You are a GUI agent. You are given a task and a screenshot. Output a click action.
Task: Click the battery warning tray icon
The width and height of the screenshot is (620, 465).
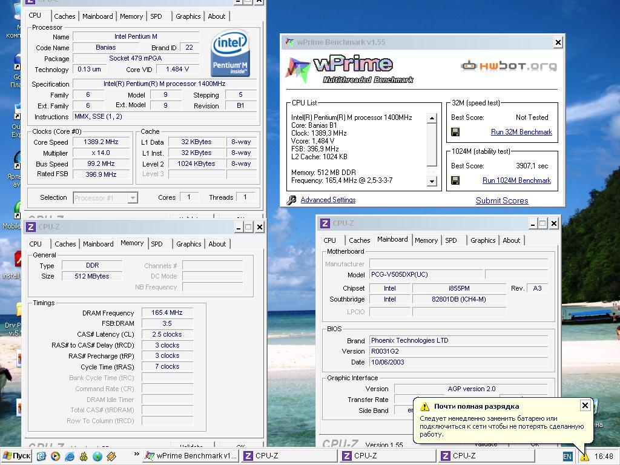[584, 457]
